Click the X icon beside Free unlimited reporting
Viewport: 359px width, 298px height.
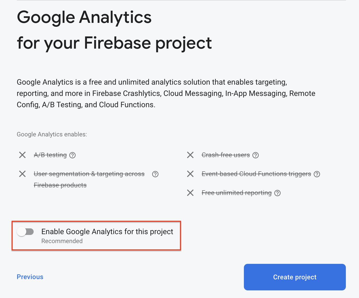coord(190,193)
